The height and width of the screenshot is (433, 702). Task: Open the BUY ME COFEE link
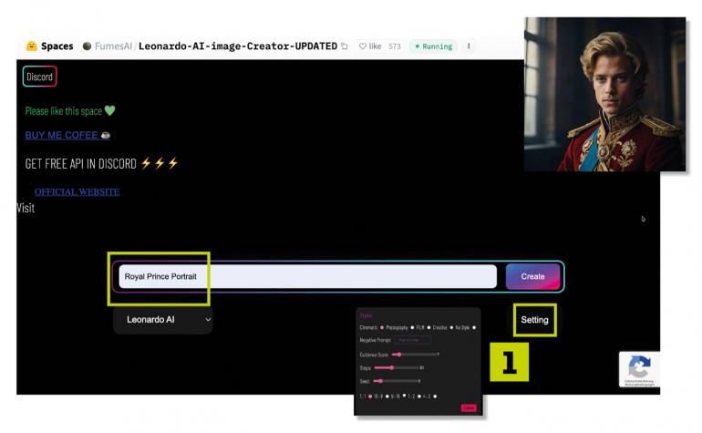[x=67, y=135]
